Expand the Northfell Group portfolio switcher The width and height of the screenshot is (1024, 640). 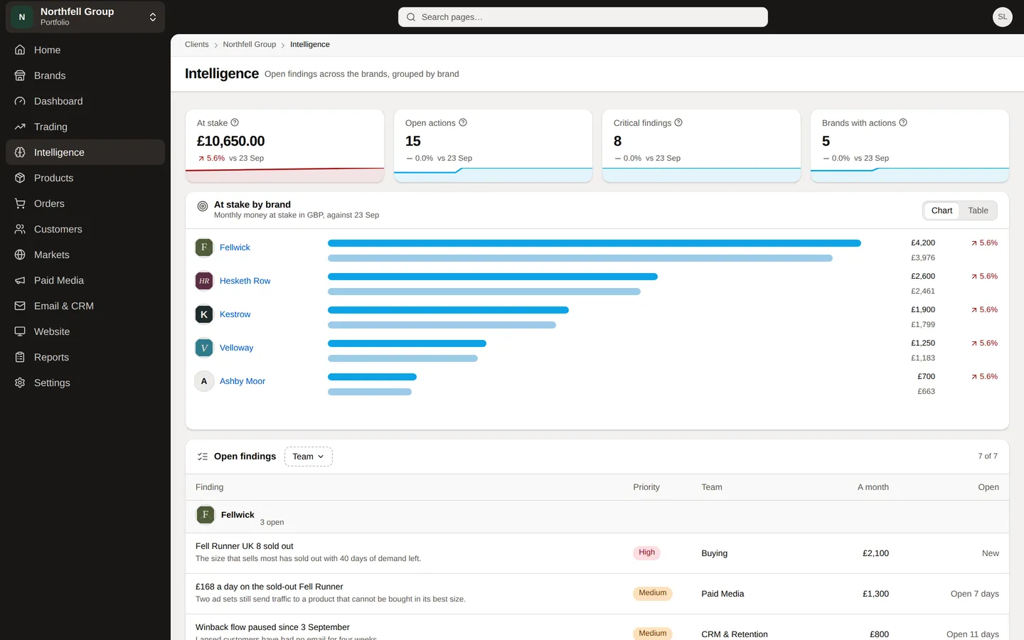pos(85,17)
